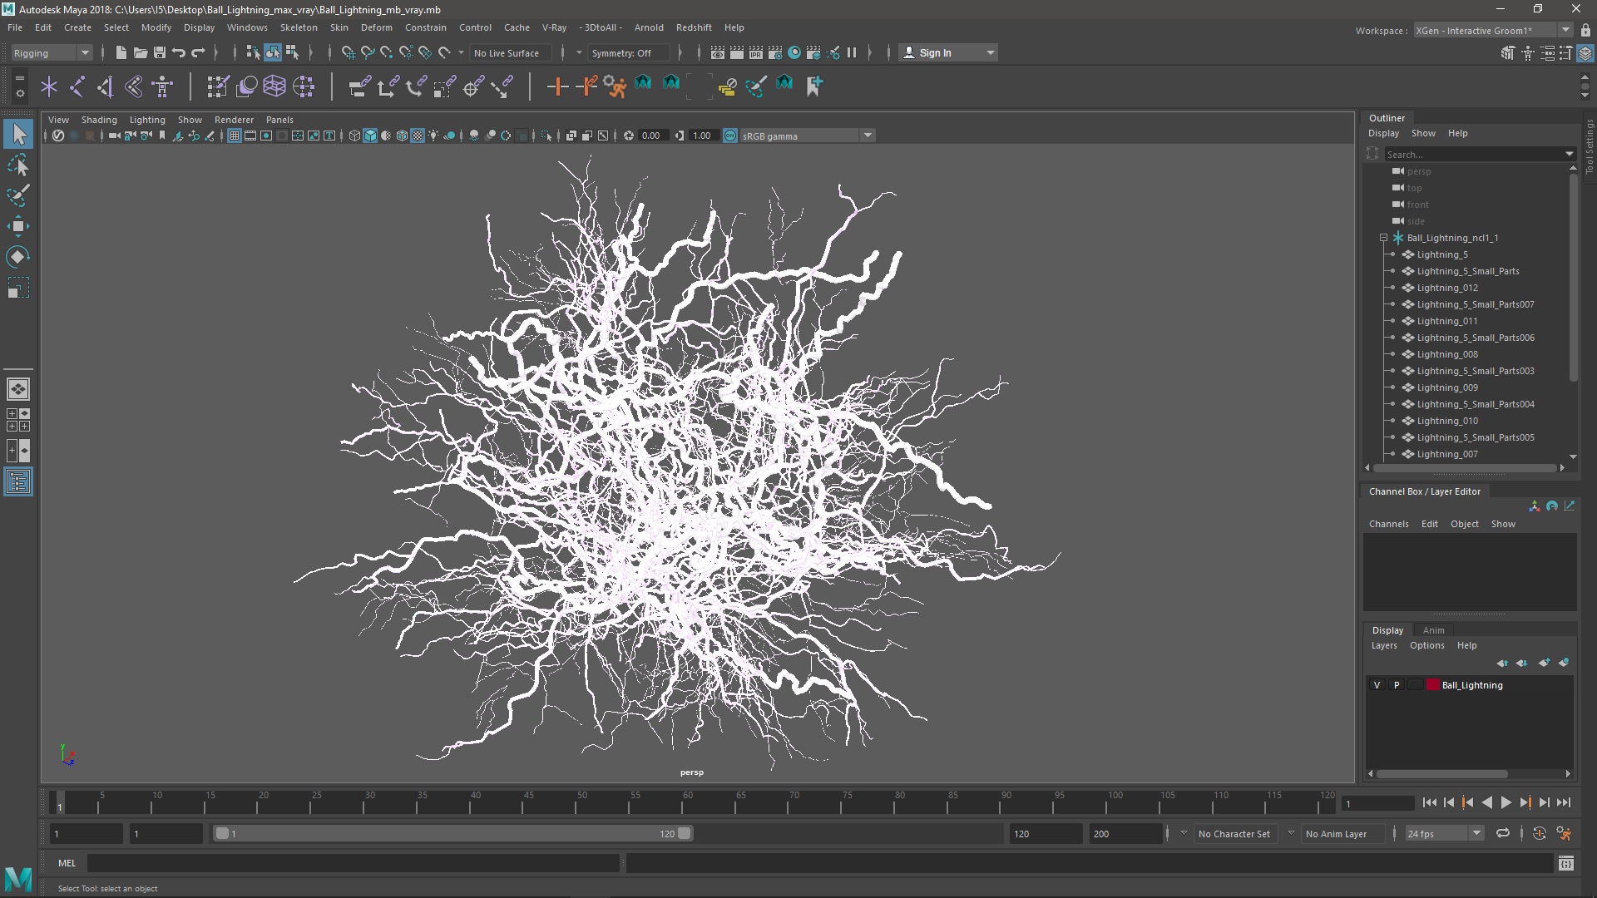Click the Human IK figure shelf icon
This screenshot has width=1597, height=898.
click(x=162, y=86)
